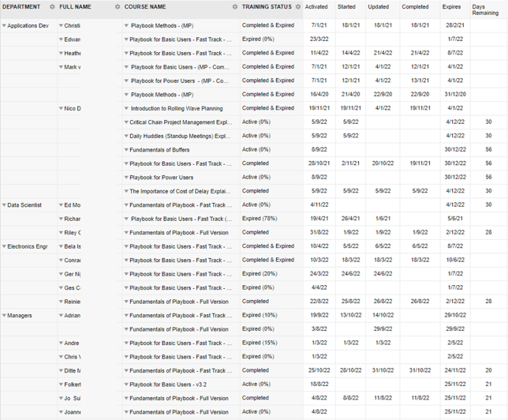Click the 26/4/21 started date cell
The image size is (508, 420).
350,219
